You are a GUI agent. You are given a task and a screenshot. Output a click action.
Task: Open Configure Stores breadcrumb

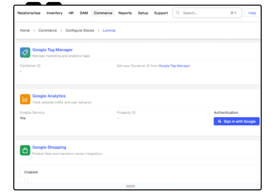click(x=80, y=30)
